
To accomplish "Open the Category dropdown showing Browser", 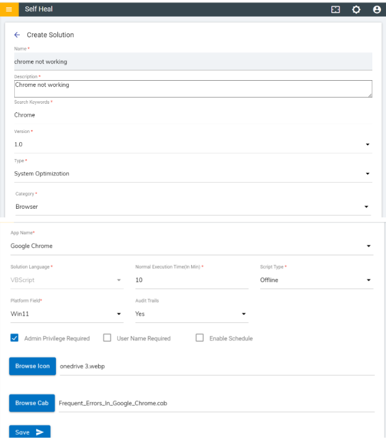I will coord(192,206).
